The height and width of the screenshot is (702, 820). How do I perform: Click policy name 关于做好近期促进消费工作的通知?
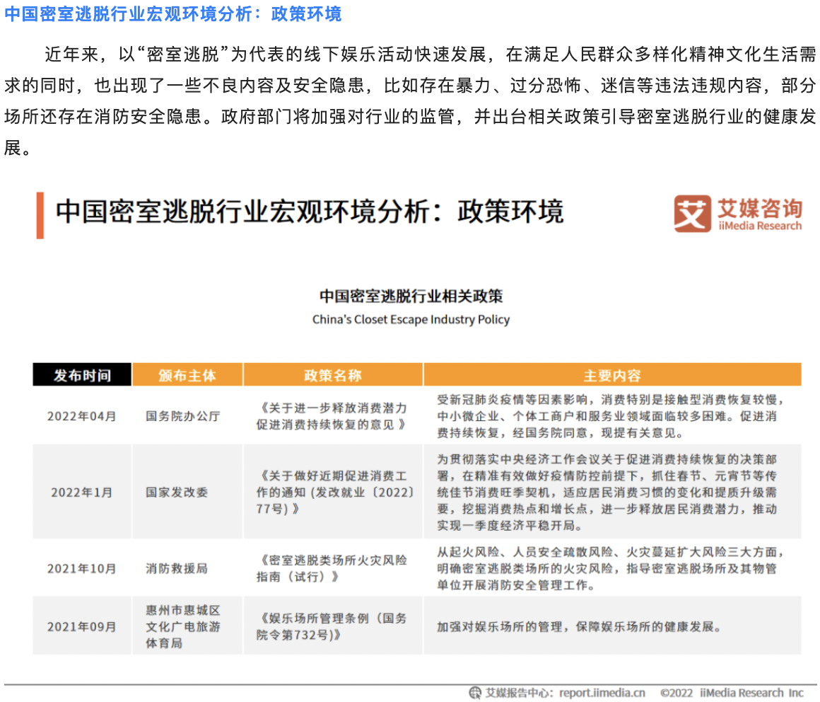tap(334, 492)
